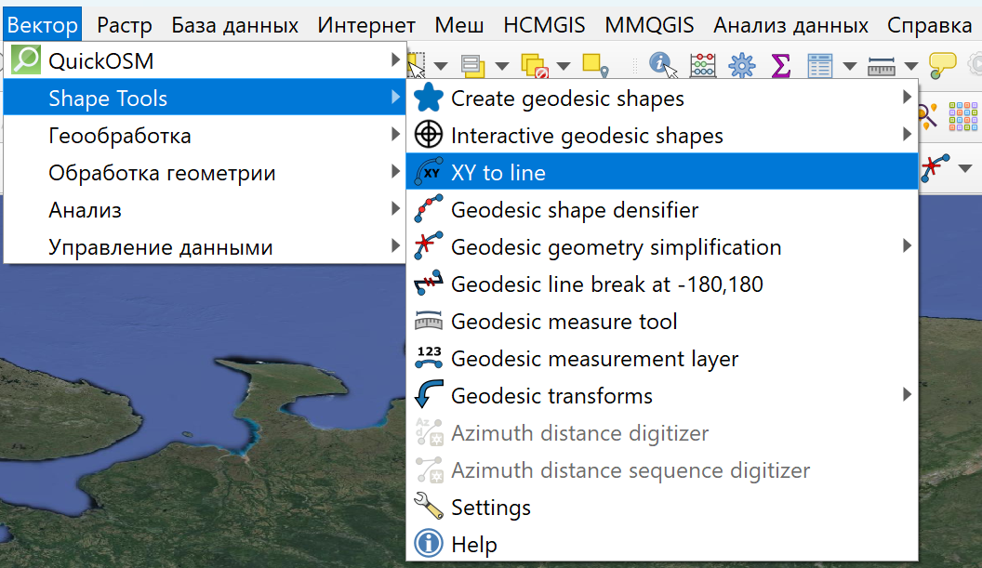Activate the Measure Line ruler icon
Image resolution: width=982 pixels, height=568 pixels.
tap(882, 65)
